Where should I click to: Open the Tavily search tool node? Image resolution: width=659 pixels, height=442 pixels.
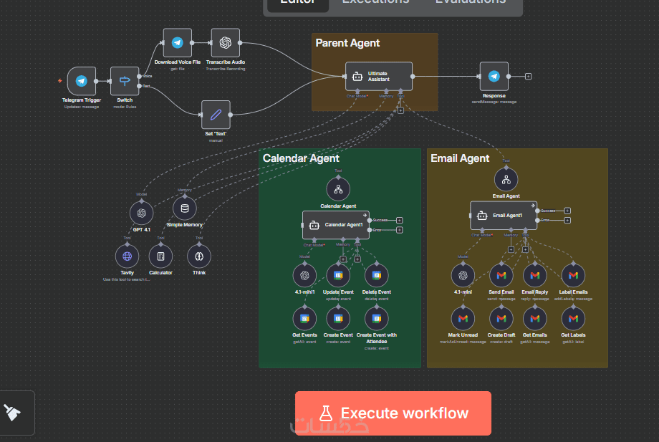(x=127, y=256)
